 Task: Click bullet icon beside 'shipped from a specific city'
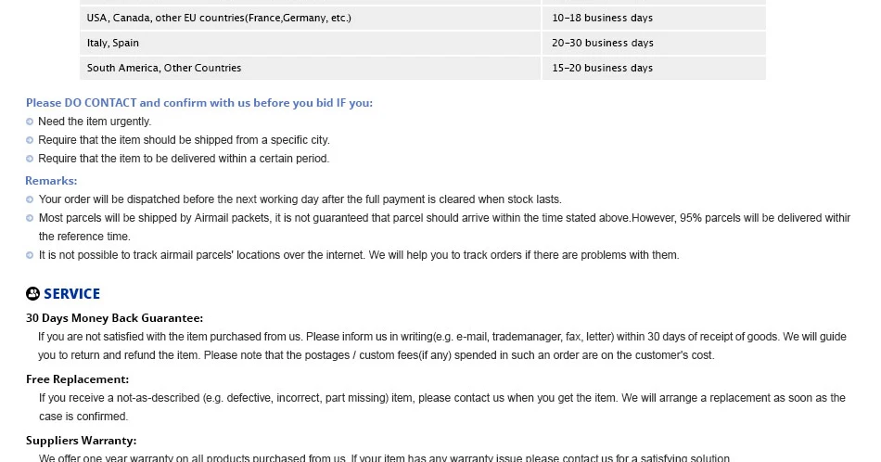30,140
